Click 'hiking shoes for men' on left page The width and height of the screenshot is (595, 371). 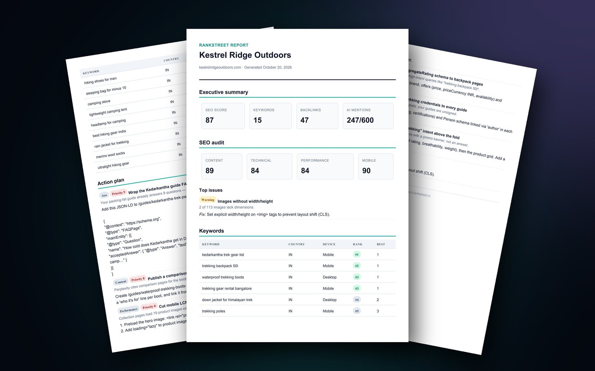click(x=100, y=81)
